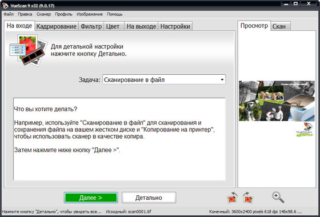The height and width of the screenshot is (217, 320).
Task: Click the VueScan logo in preview
Action: [305, 130]
